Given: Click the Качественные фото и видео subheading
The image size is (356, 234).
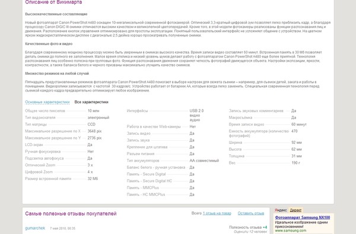Looking at the screenshot, I should click(49, 44).
